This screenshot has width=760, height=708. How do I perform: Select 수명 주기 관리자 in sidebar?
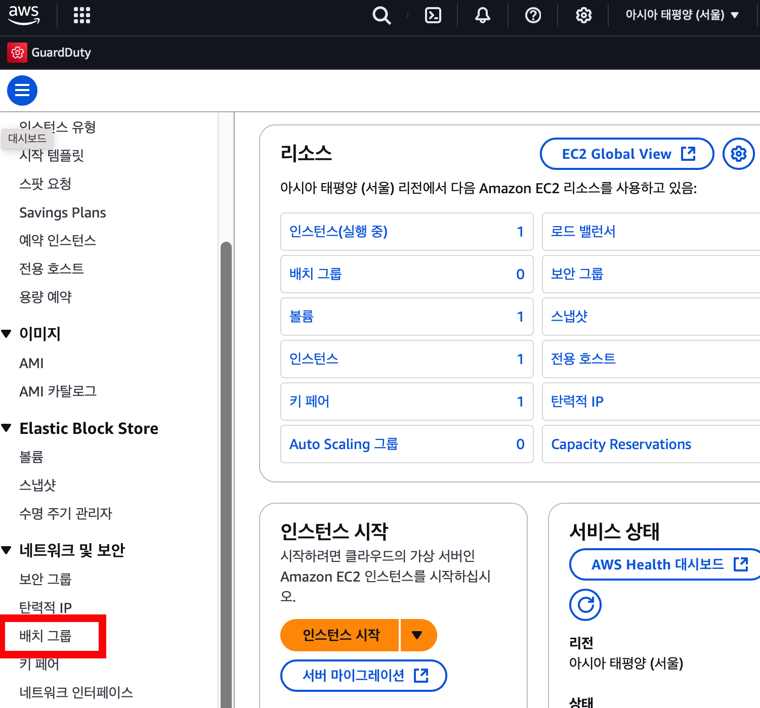[x=66, y=514]
